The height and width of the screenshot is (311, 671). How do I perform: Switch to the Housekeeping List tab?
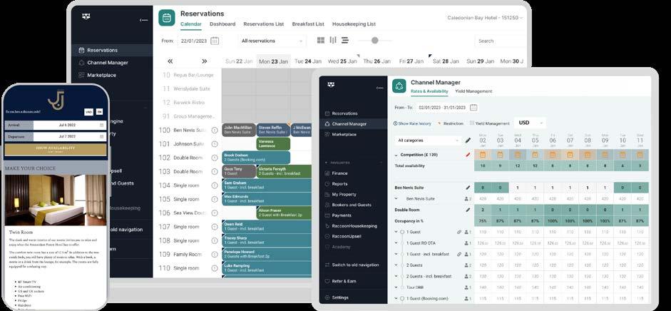tap(354, 24)
